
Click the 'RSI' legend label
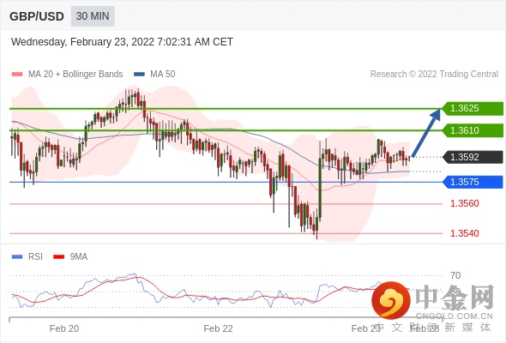coord(35,257)
